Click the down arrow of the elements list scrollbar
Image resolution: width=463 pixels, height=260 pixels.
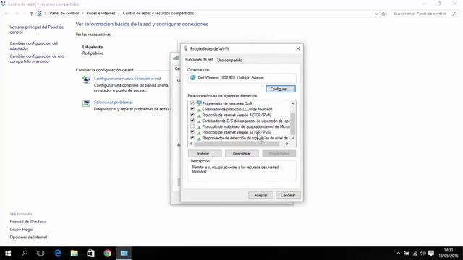pos(292,138)
